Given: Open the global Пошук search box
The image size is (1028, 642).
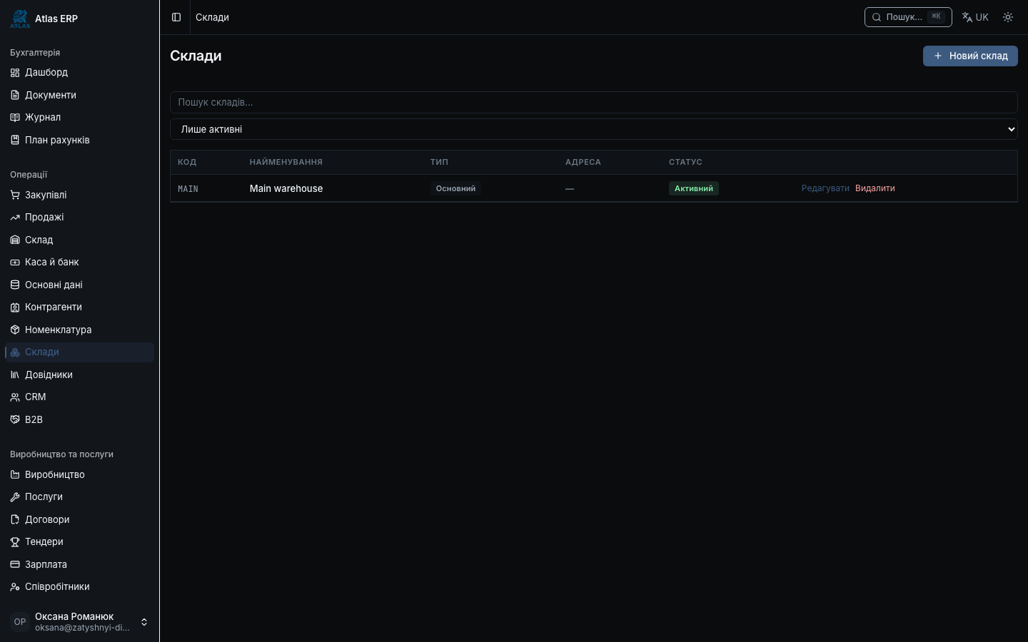Looking at the screenshot, I should 908,17.
